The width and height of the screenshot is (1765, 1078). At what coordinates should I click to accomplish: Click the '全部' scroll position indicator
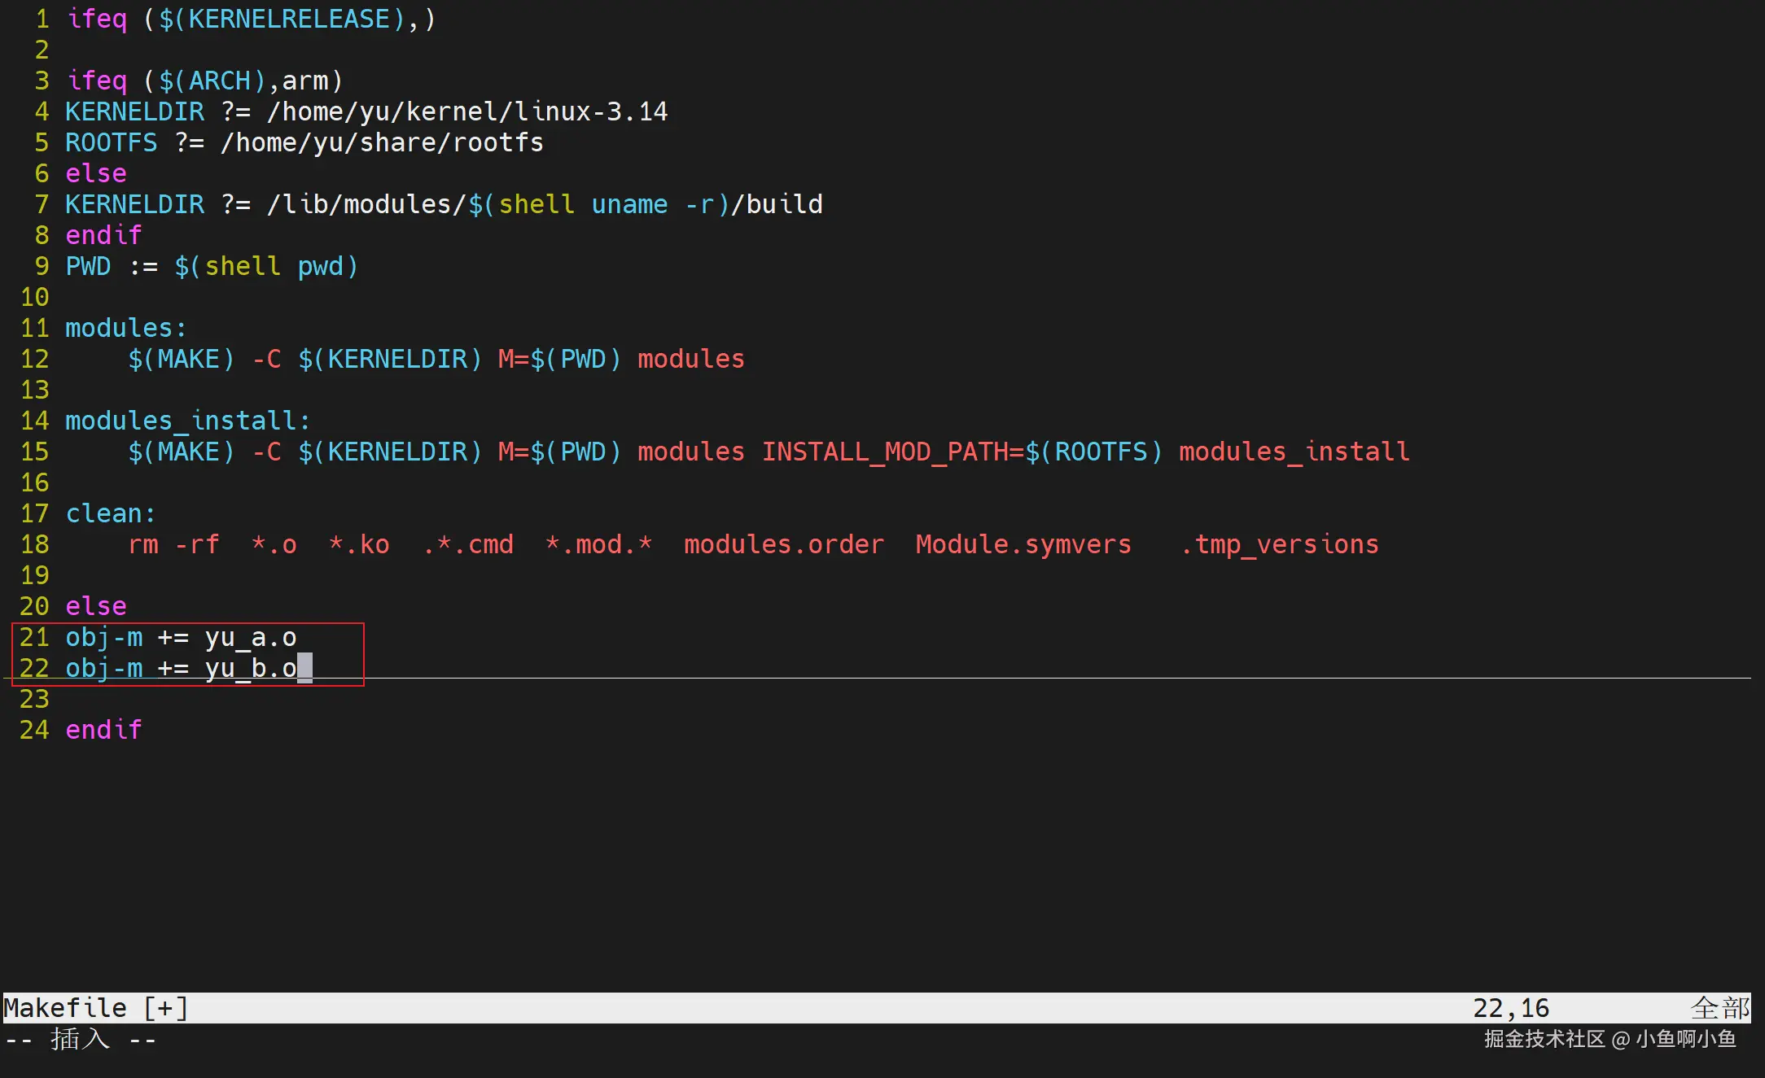click(x=1719, y=1008)
